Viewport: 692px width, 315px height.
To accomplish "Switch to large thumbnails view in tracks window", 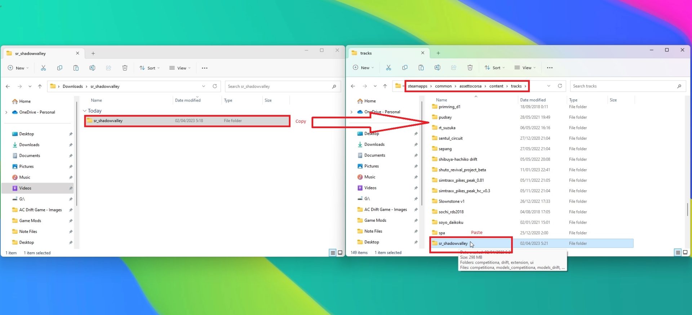I will pyautogui.click(x=685, y=252).
